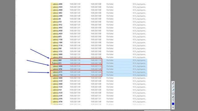Click the path cell of rphost_21736
The image size is (198, 111).
tap(139, 75)
